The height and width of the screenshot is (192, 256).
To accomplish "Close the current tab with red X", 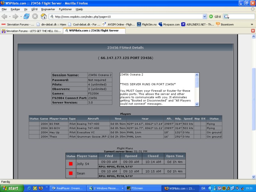I will 253,31.
